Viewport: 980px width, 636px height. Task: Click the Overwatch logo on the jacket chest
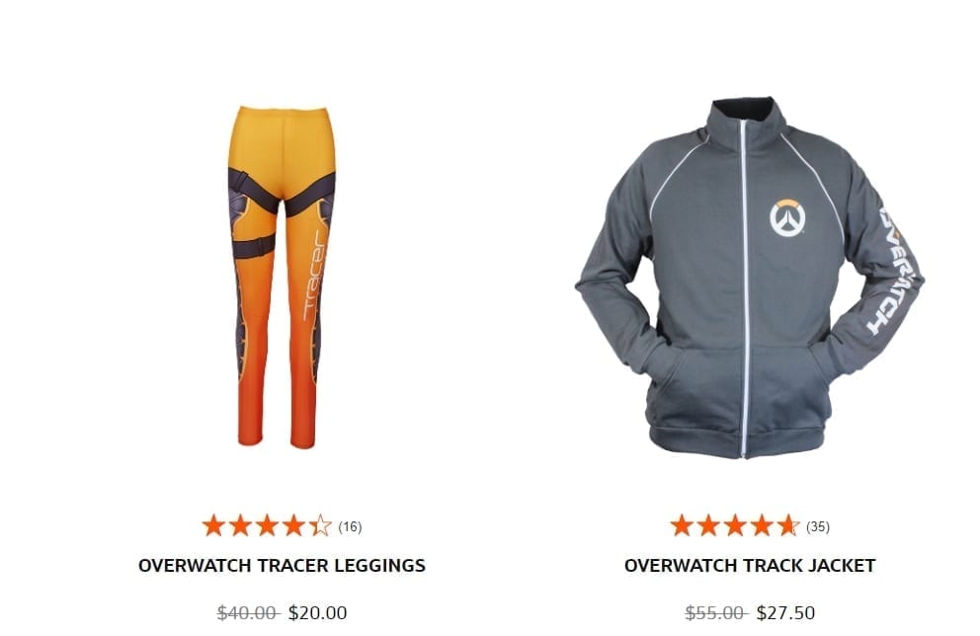787,218
